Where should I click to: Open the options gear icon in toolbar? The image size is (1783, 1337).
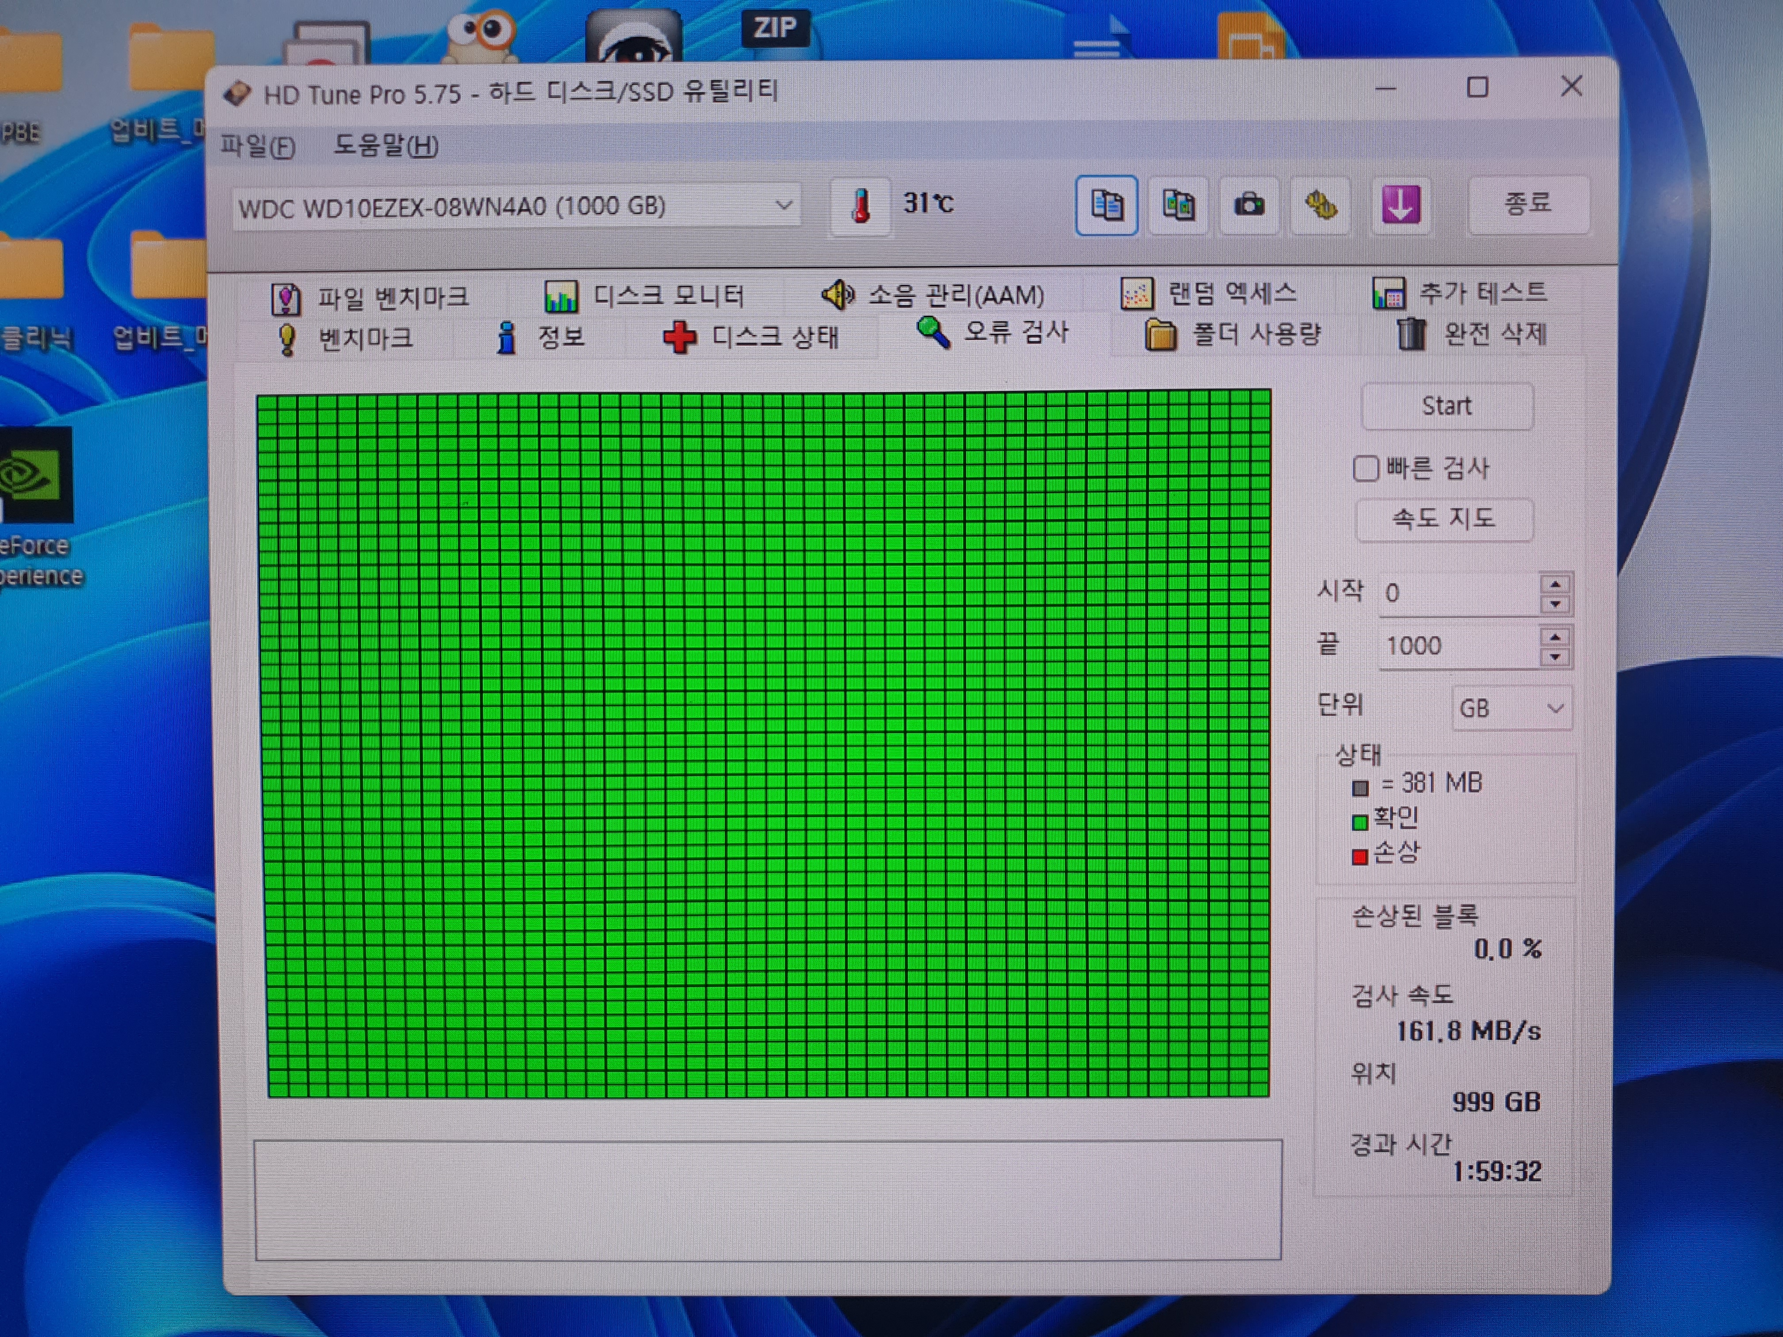pos(1320,206)
